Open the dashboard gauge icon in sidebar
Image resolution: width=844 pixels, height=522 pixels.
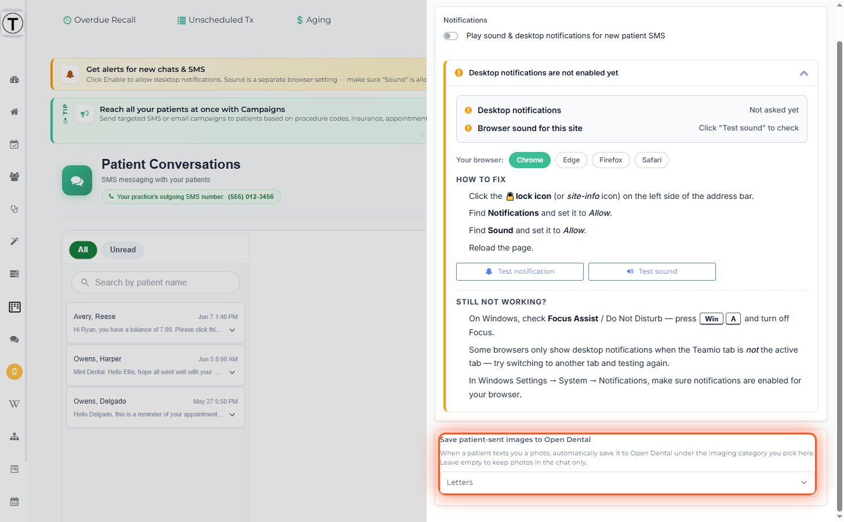pos(14,79)
